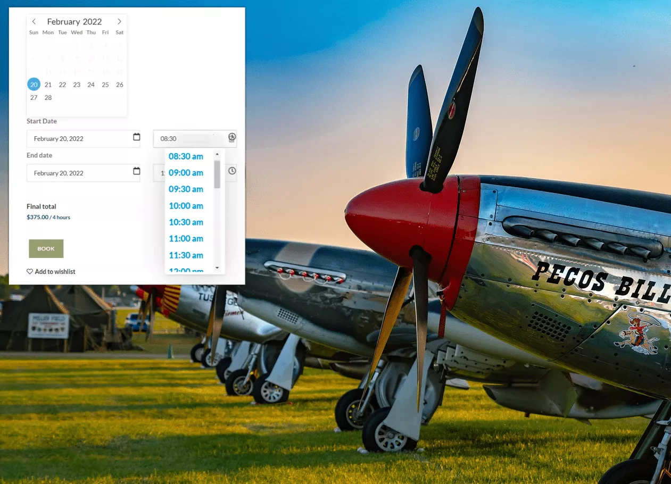Select the 08:30 am time slot

pyautogui.click(x=186, y=156)
